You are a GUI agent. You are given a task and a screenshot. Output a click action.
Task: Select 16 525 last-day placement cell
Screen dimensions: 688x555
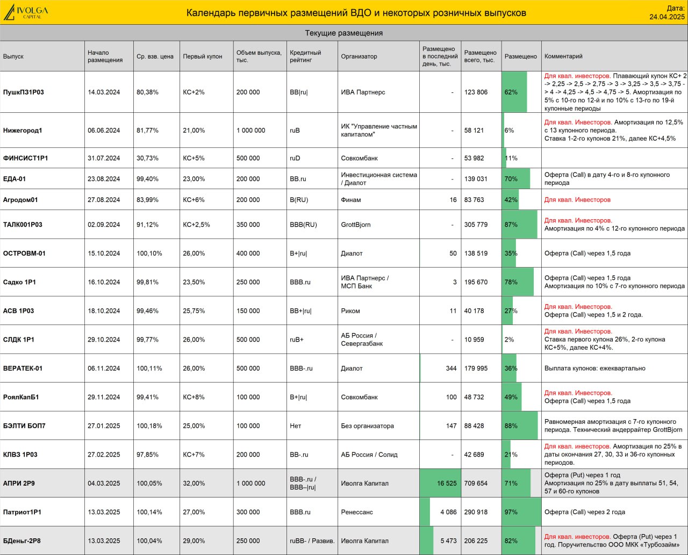click(440, 484)
